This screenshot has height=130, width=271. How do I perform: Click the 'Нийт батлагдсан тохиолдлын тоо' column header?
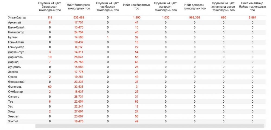point(78,7)
